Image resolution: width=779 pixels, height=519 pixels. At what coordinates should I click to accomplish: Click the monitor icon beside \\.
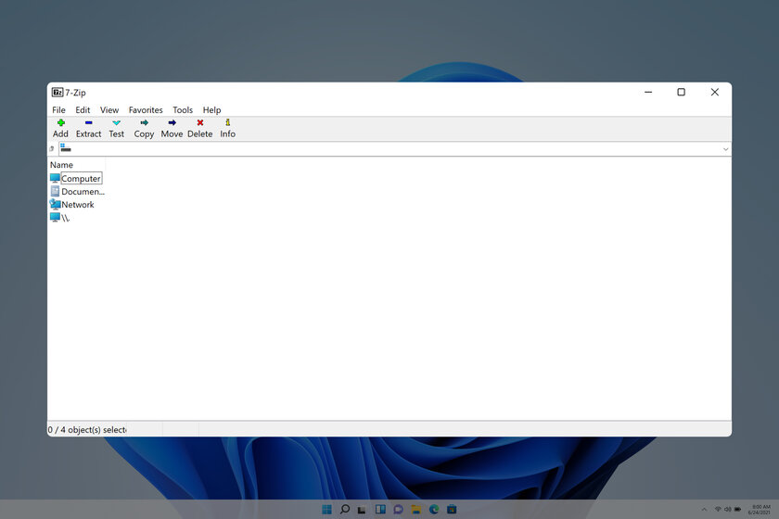click(55, 217)
